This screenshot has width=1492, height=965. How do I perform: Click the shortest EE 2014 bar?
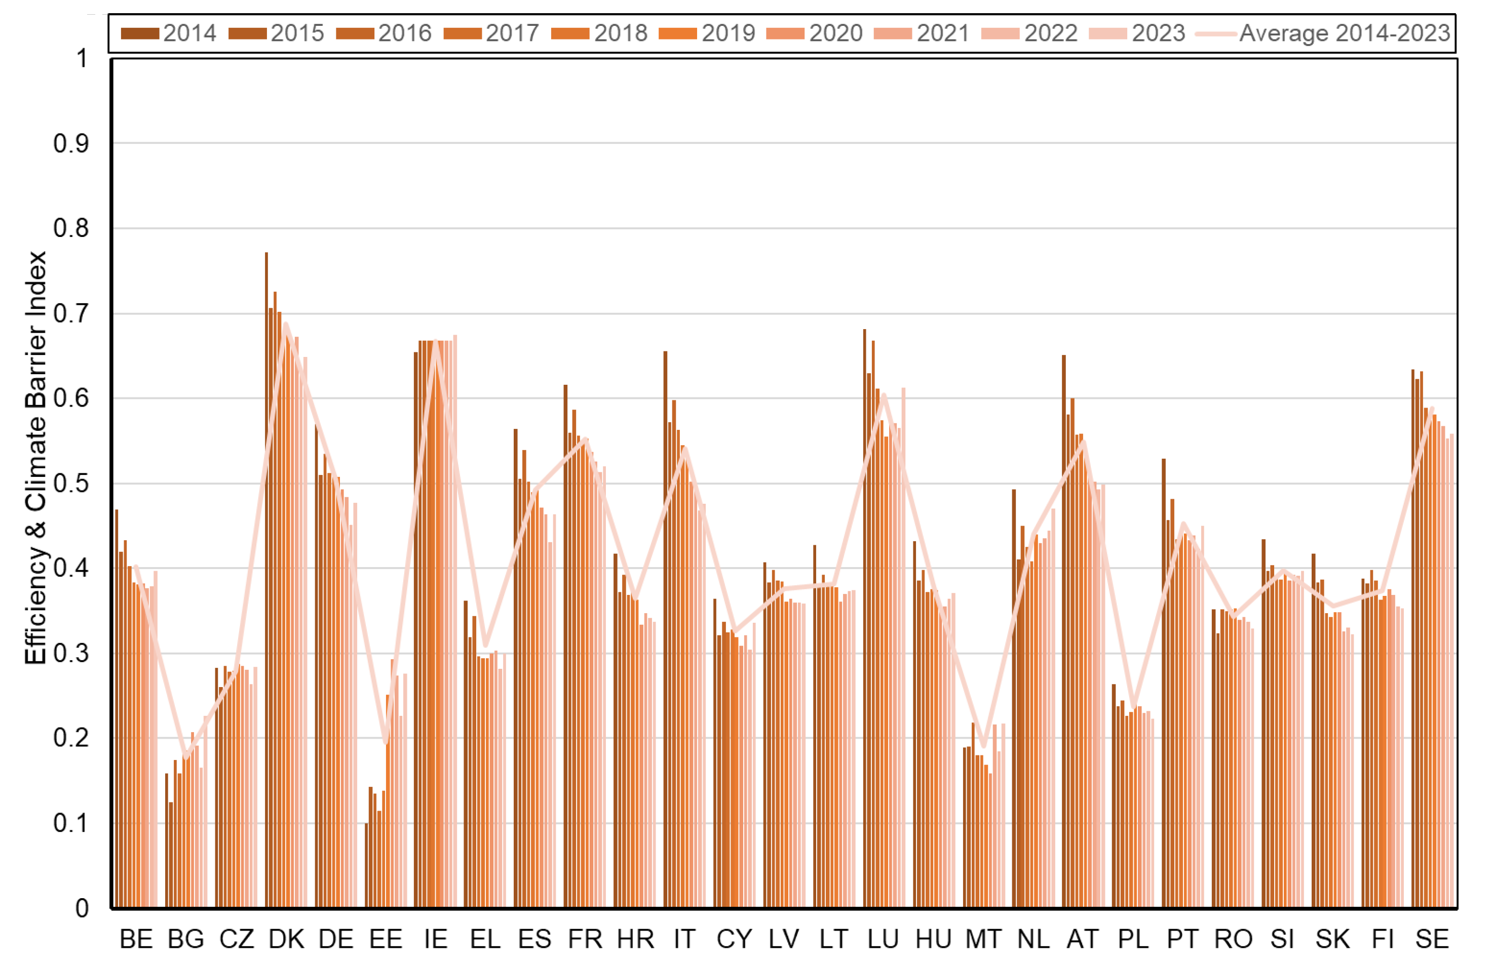coord(367,865)
